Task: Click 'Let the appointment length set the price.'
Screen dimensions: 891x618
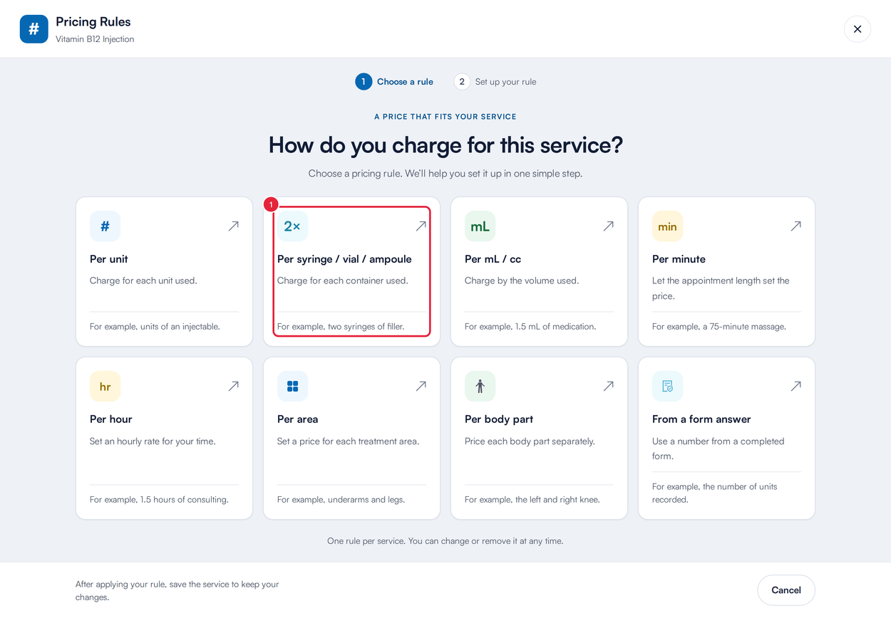Action: click(721, 288)
